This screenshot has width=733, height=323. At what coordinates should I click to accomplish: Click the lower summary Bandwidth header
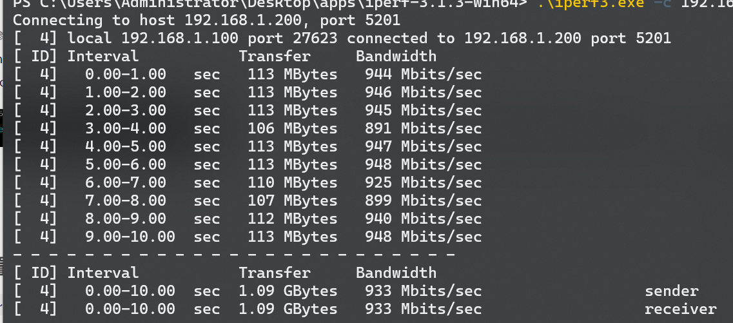pyautogui.click(x=396, y=273)
